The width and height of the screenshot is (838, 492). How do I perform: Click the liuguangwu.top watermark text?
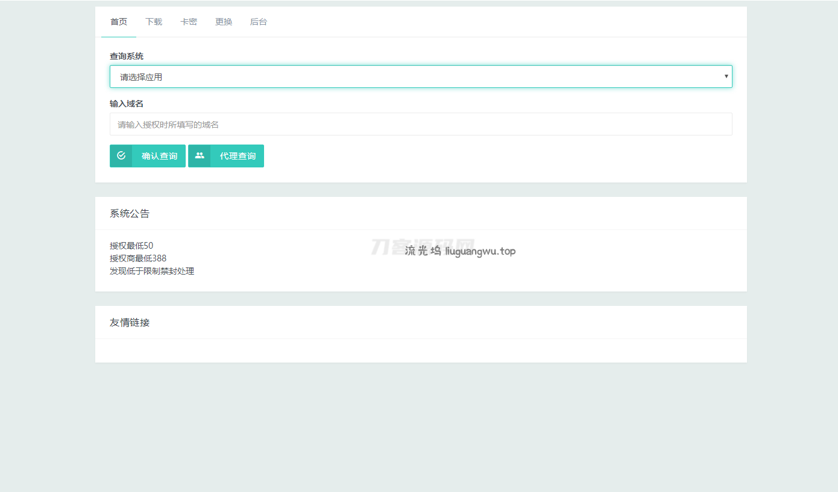pyautogui.click(x=480, y=251)
